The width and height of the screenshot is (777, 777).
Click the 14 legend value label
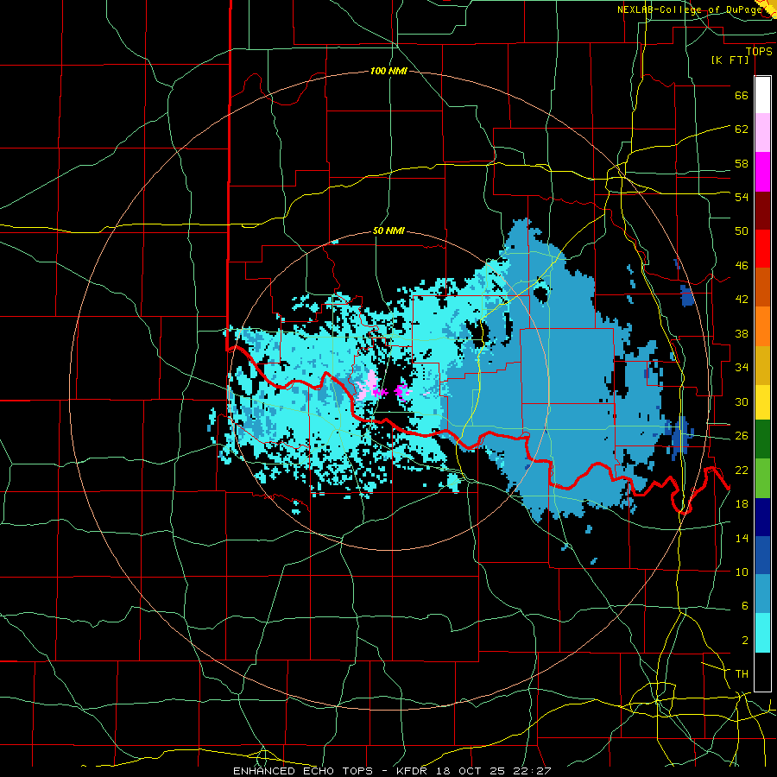742,538
